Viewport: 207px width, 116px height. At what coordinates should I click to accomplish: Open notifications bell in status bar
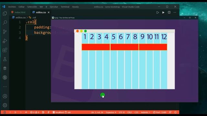(x=175, y=112)
